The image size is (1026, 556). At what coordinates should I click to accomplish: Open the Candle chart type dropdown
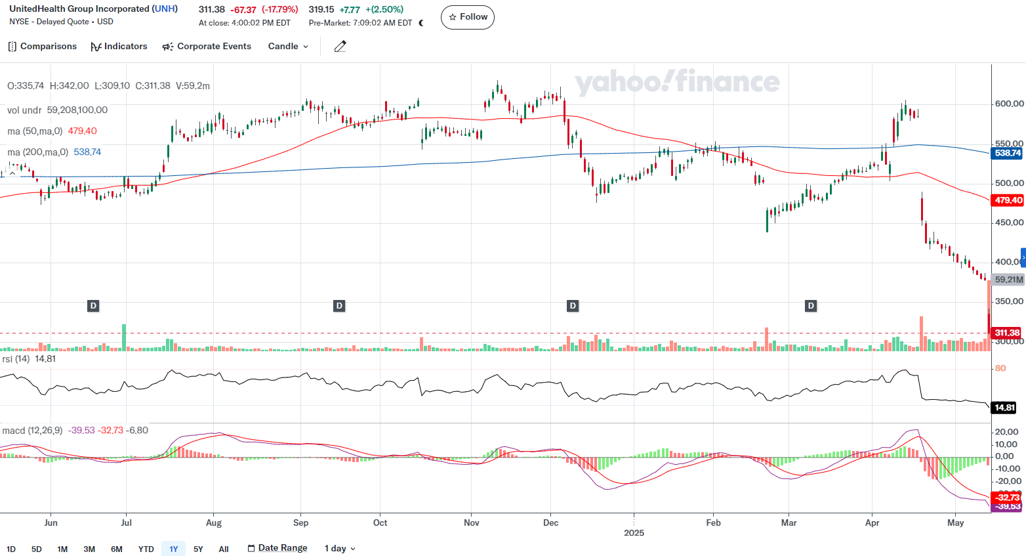coord(288,47)
